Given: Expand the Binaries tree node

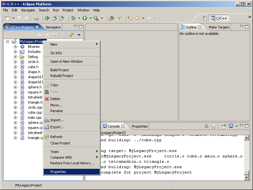Looking at the screenshot, I should point(15,47).
